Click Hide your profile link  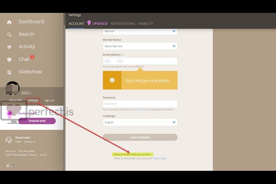pyautogui.click(x=141, y=154)
